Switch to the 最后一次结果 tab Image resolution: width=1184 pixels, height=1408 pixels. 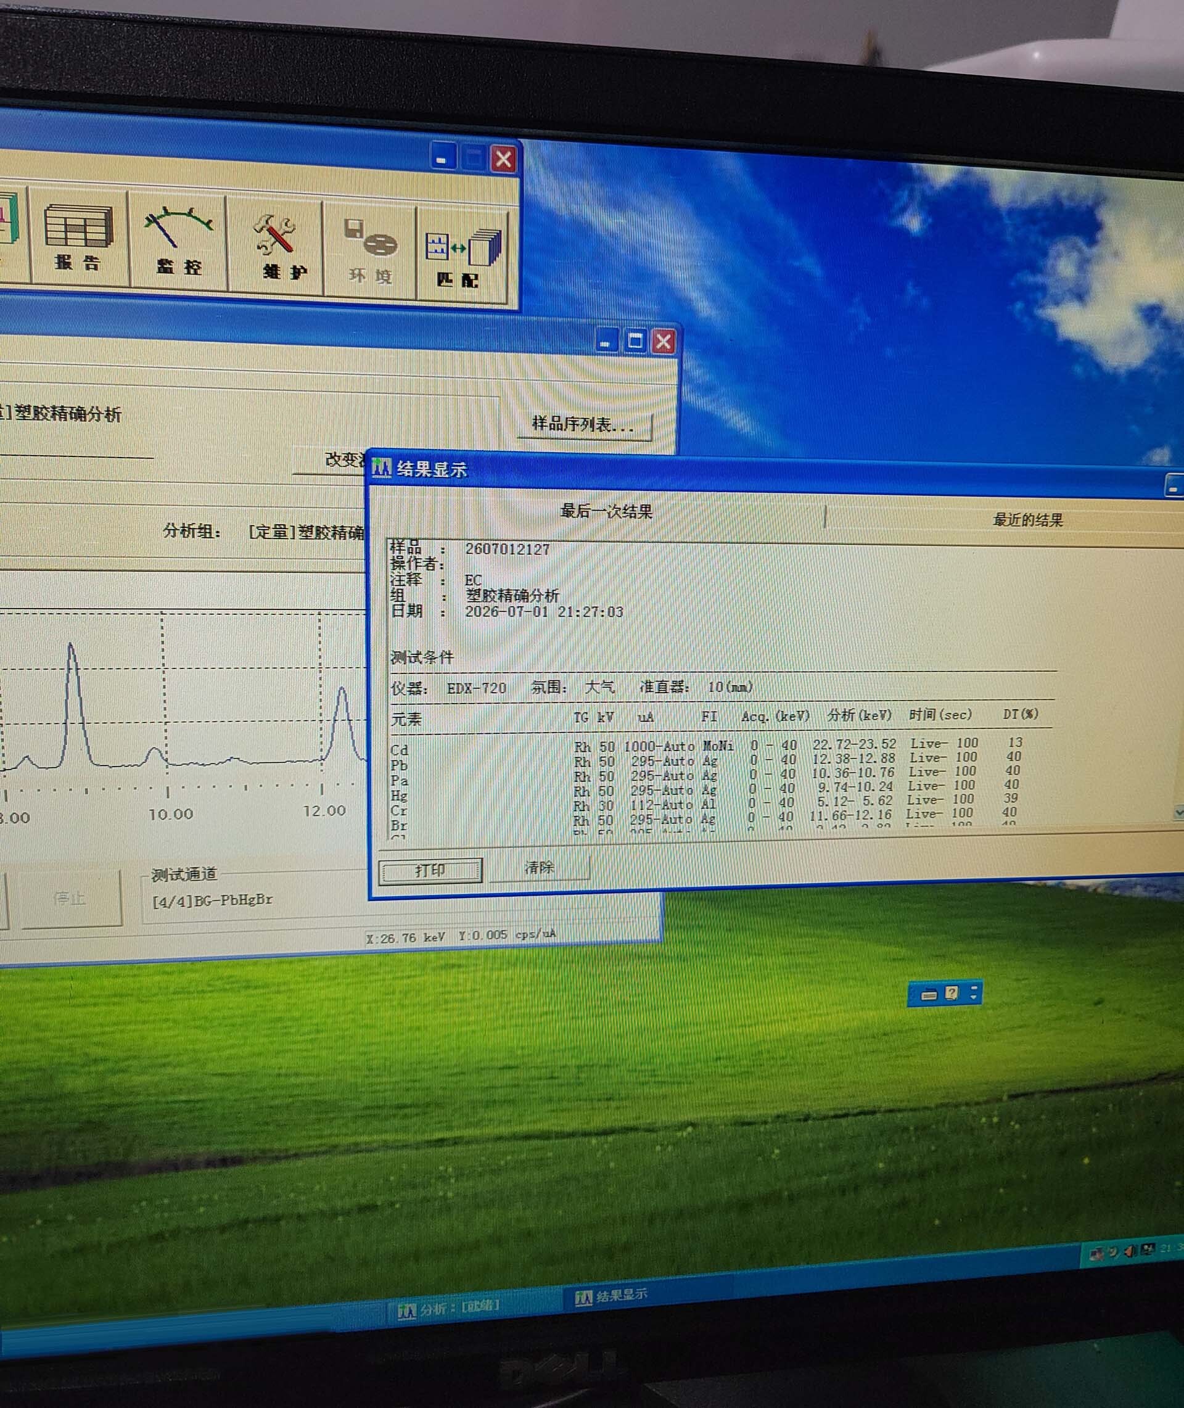pyautogui.click(x=606, y=512)
